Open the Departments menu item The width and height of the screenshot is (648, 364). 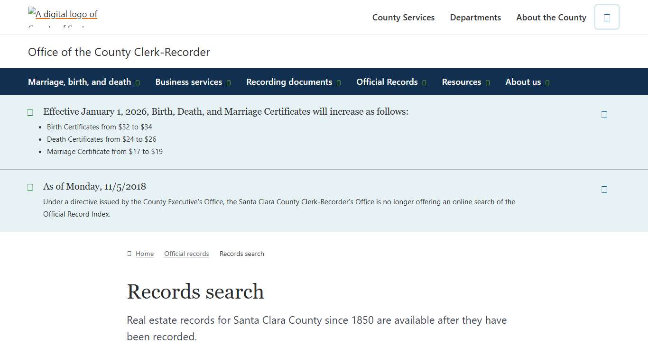click(x=475, y=17)
